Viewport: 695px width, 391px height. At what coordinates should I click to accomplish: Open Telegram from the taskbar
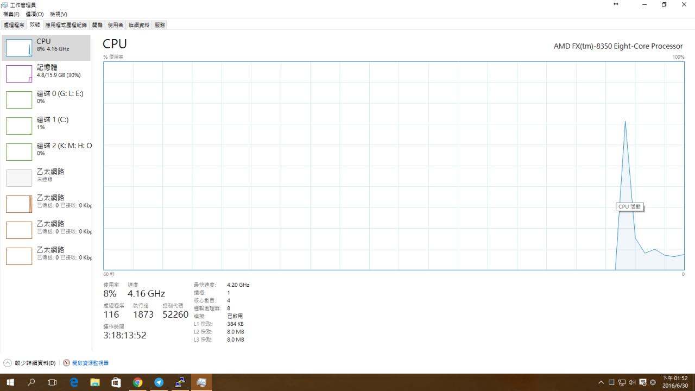(x=159, y=382)
